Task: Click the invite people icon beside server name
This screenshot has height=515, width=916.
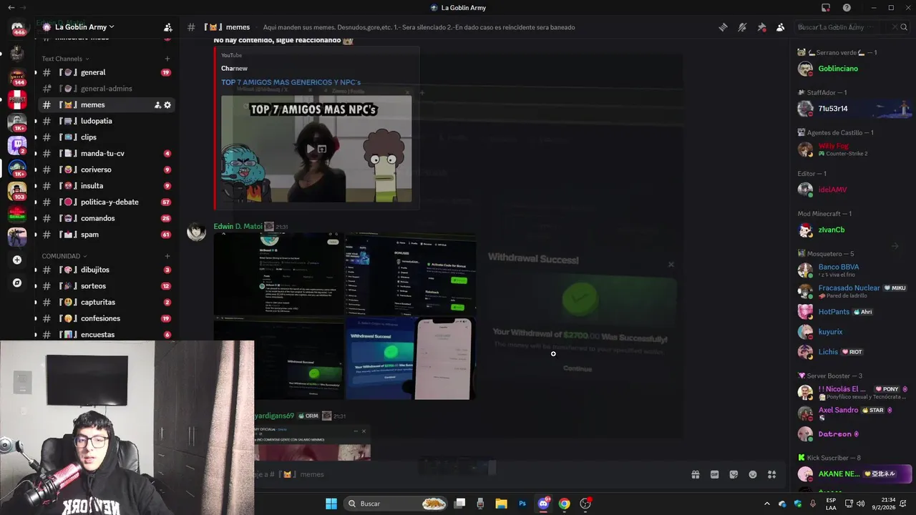Action: click(x=167, y=27)
